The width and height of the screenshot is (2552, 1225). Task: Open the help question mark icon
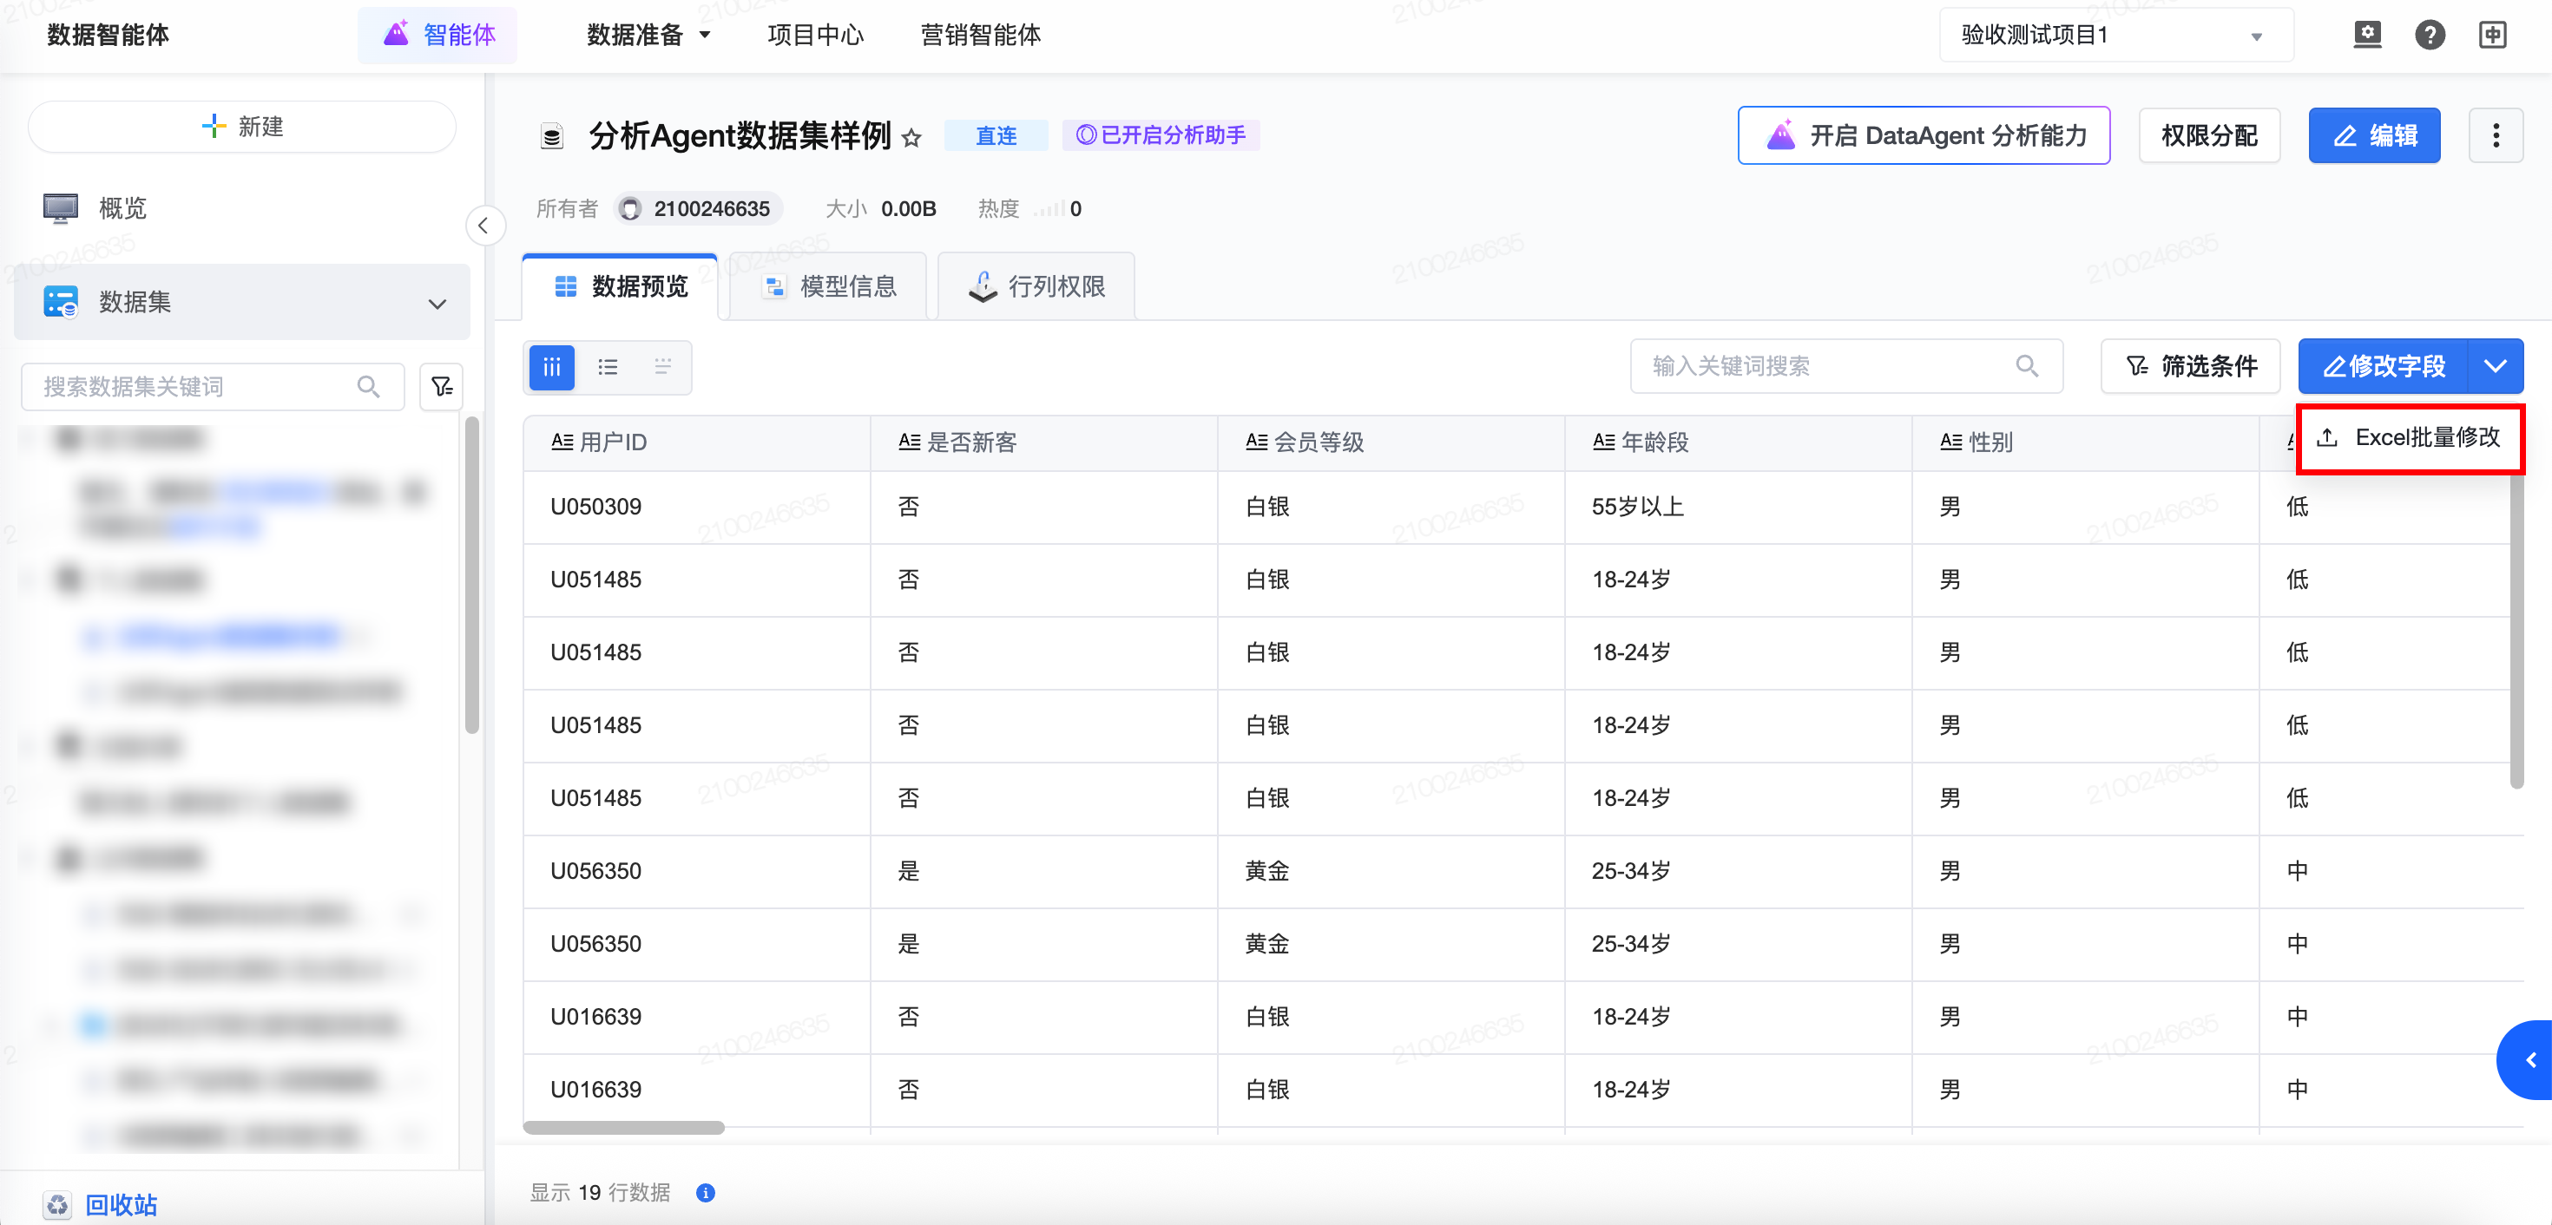pyautogui.click(x=2429, y=35)
